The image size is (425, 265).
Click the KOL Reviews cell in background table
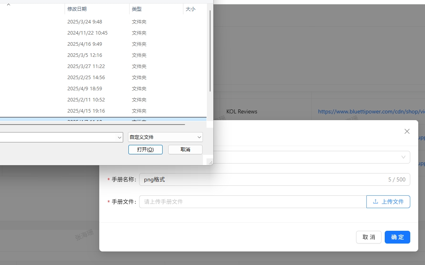(x=242, y=111)
